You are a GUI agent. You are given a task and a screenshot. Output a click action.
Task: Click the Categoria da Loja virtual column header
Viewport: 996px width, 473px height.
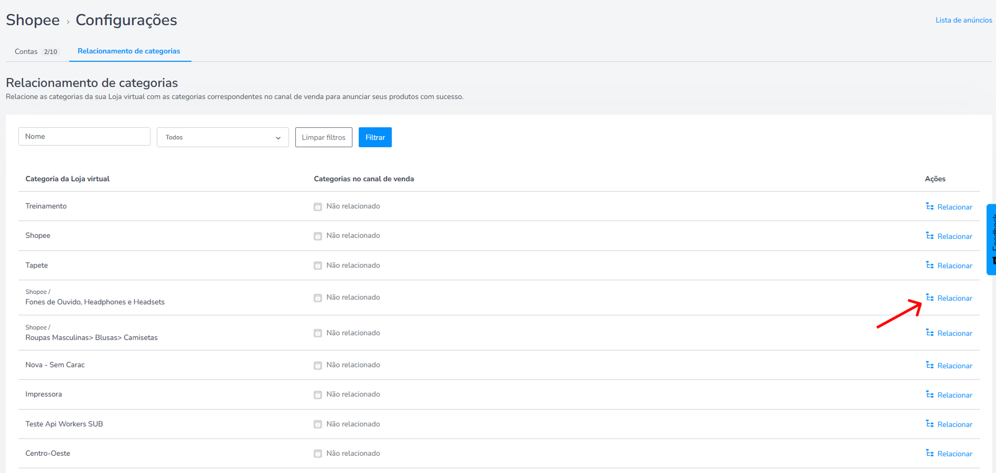click(68, 179)
